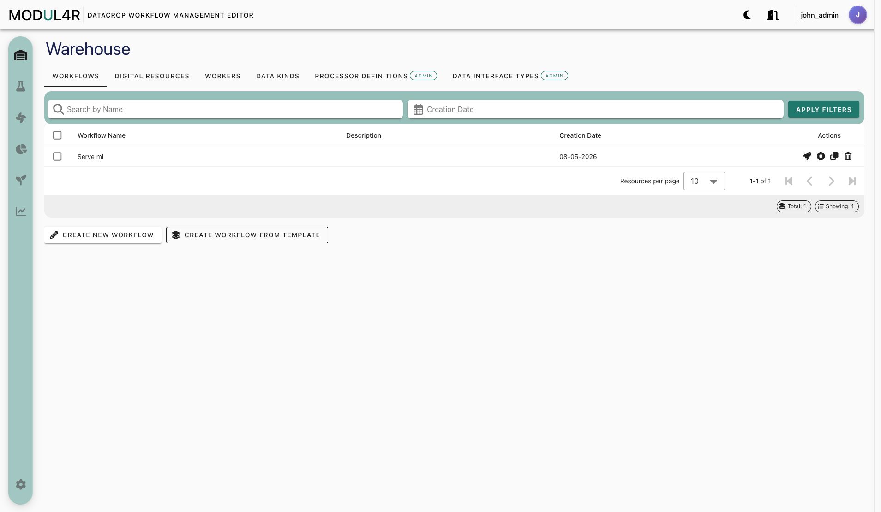Launch Serve ml workflow with rocket icon
Screen dimensions: 881x512
[807, 156]
